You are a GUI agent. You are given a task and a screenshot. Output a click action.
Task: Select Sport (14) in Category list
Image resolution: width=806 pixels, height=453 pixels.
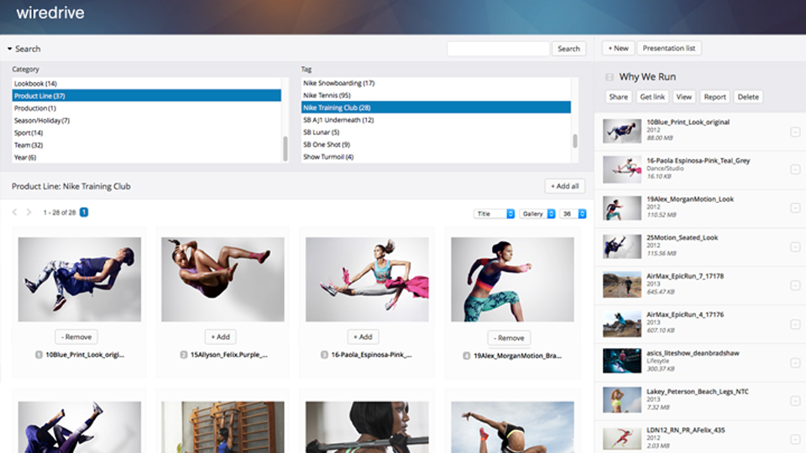(29, 133)
